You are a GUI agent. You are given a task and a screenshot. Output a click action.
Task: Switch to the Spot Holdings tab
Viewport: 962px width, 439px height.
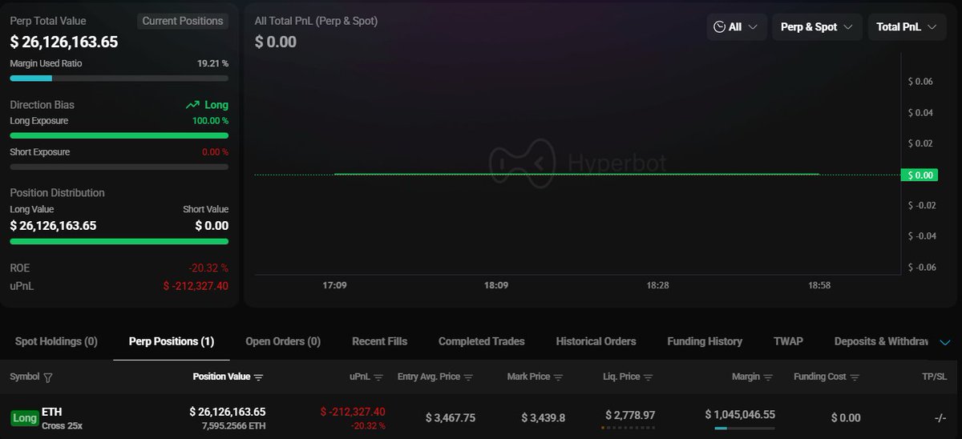point(56,341)
